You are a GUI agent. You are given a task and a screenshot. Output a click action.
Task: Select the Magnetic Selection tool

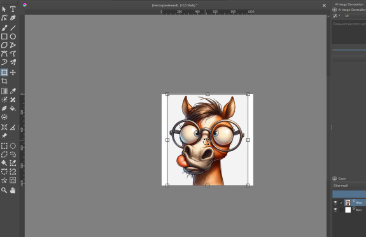pos(13,172)
